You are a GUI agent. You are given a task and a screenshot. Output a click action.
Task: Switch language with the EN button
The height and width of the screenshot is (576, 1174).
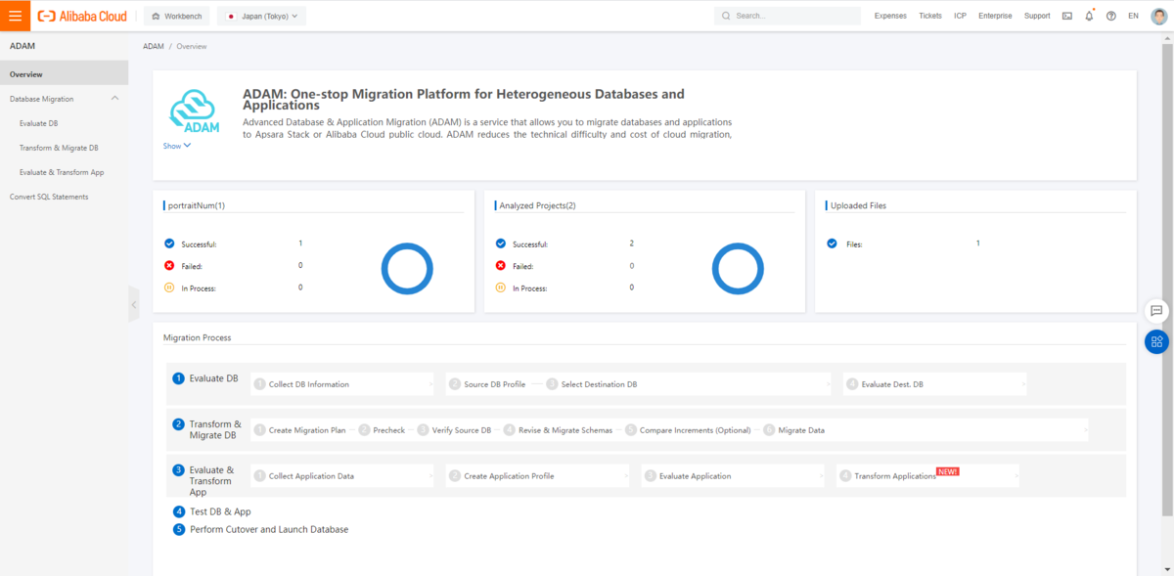point(1133,16)
